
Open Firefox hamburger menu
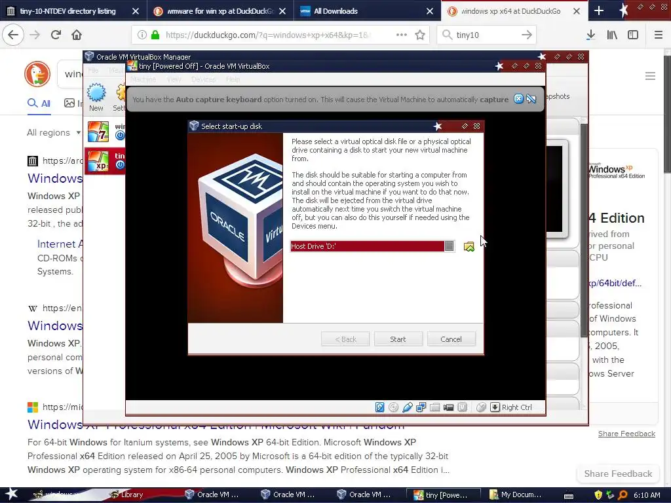click(659, 35)
